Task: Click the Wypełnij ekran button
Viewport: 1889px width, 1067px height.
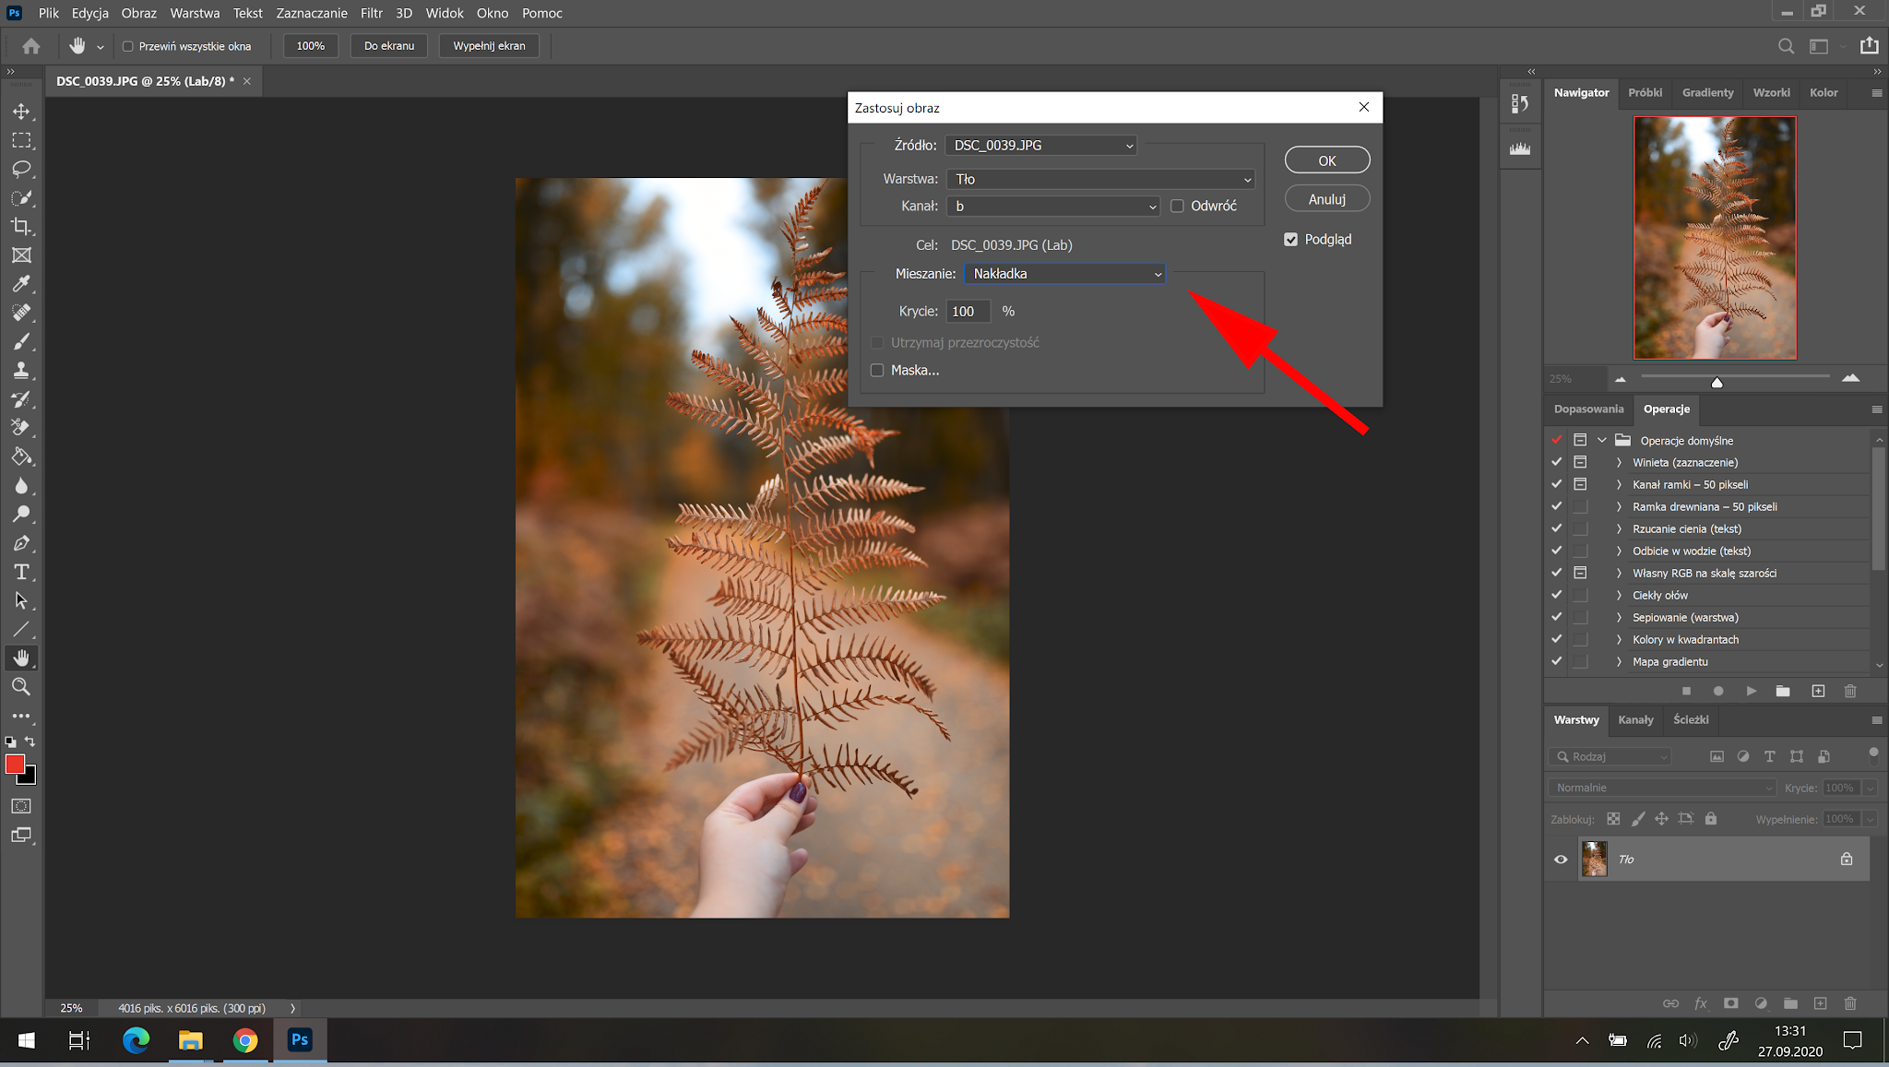Action: pos(489,46)
